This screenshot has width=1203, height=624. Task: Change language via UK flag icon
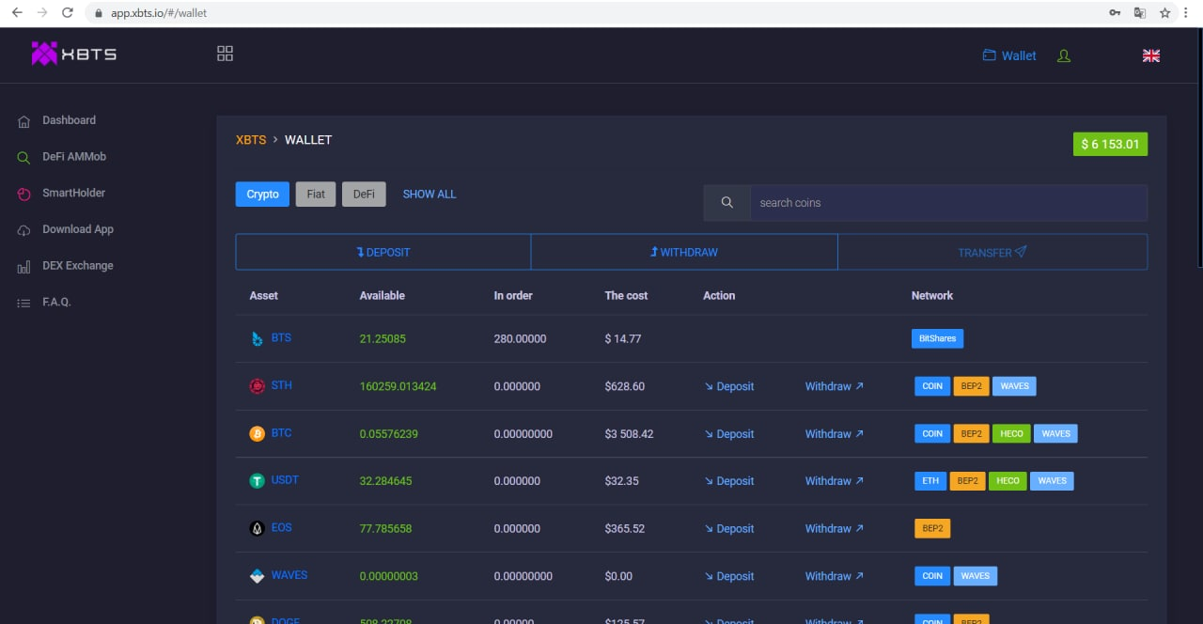pyautogui.click(x=1150, y=55)
